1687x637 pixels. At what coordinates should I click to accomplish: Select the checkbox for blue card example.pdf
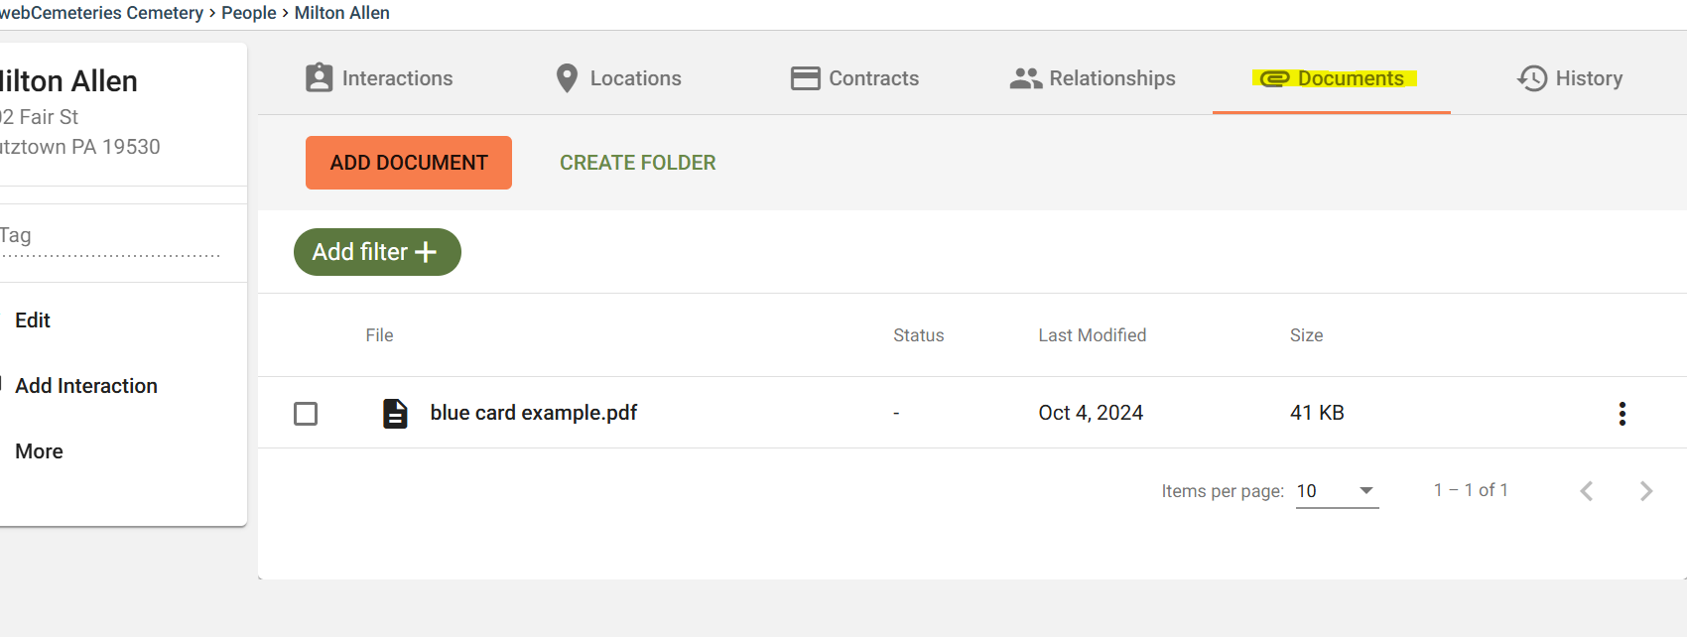click(306, 414)
